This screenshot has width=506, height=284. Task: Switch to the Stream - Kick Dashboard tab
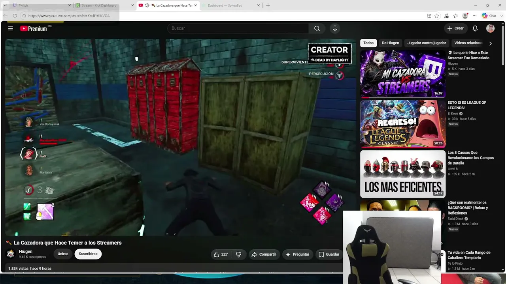click(104, 6)
